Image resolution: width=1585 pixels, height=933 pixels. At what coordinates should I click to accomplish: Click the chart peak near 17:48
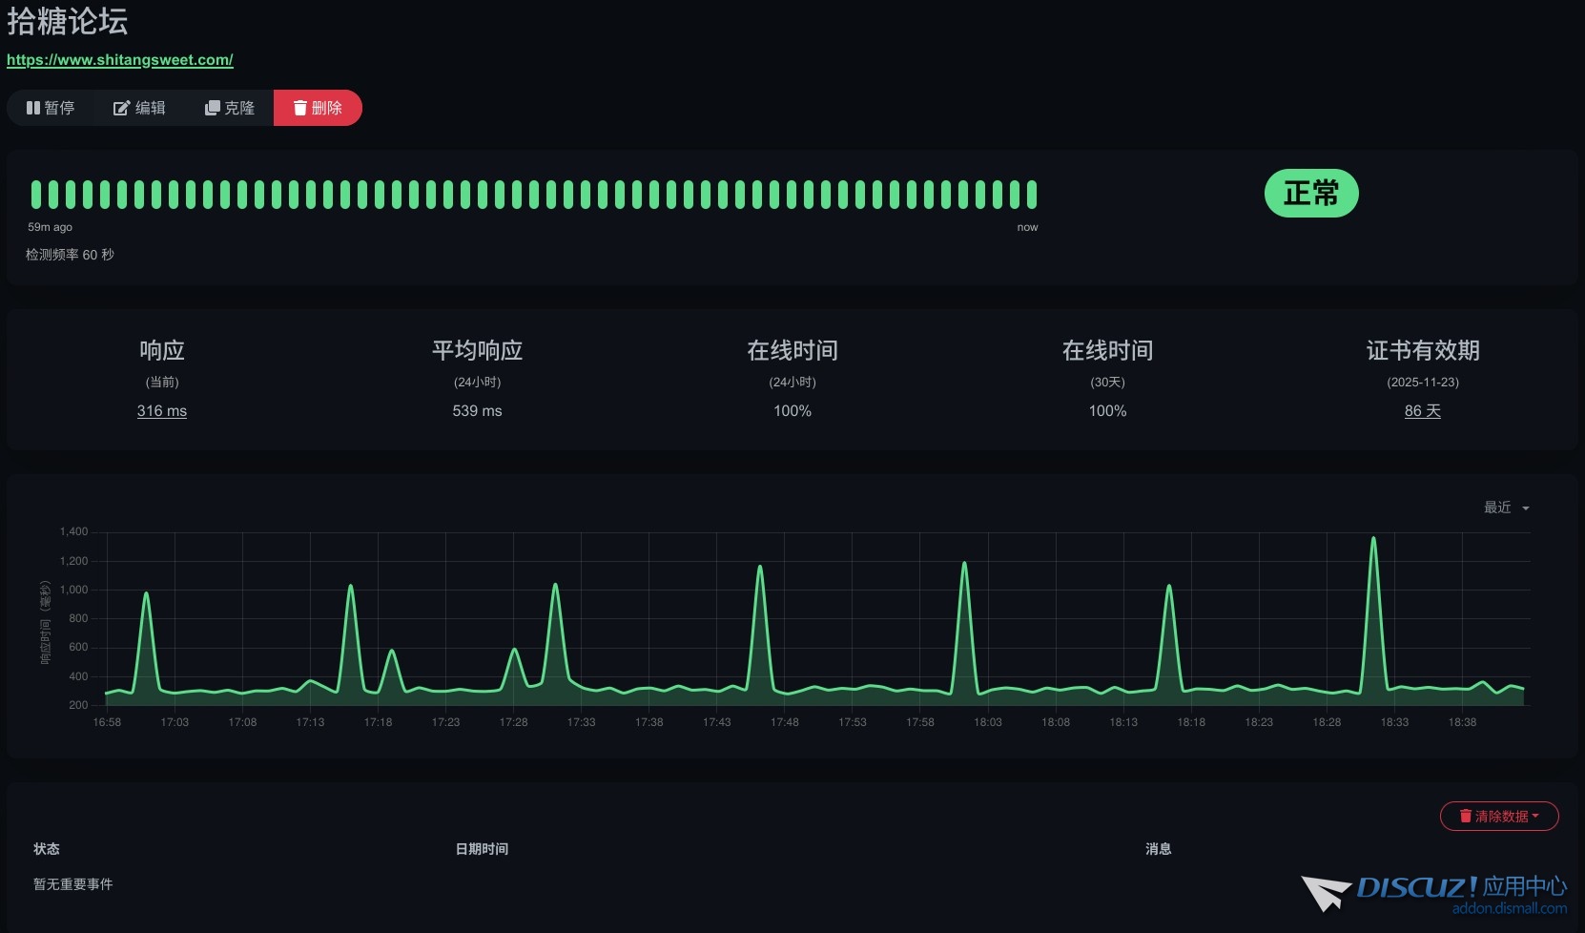point(760,568)
